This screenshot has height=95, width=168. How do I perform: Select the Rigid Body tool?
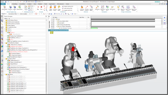(x=51, y=8)
